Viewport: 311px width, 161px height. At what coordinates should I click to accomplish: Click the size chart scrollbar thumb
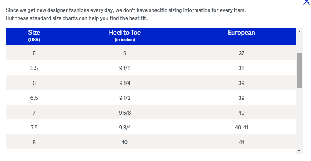coord(299,70)
